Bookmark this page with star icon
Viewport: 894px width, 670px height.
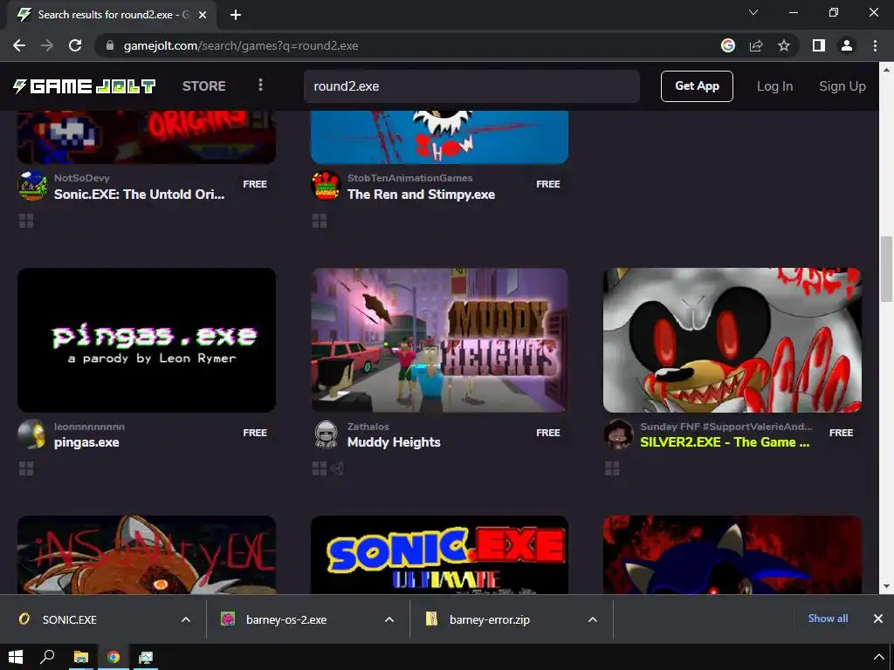pos(784,45)
